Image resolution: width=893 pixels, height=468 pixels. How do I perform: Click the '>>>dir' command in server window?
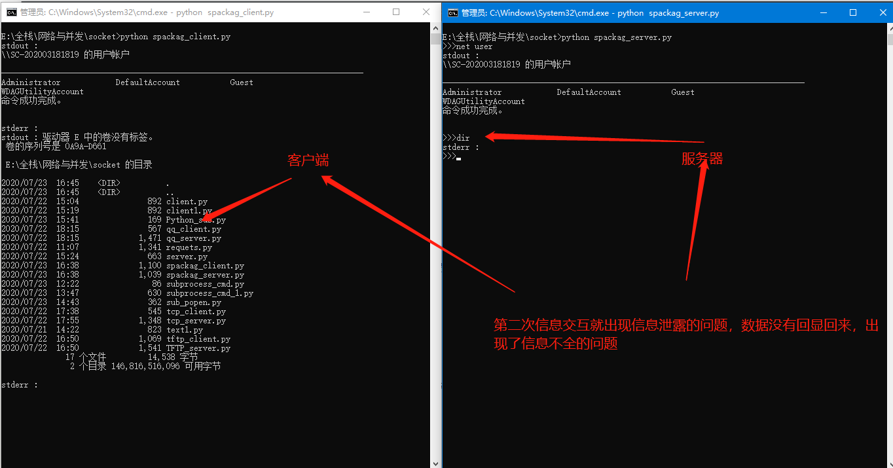[456, 138]
